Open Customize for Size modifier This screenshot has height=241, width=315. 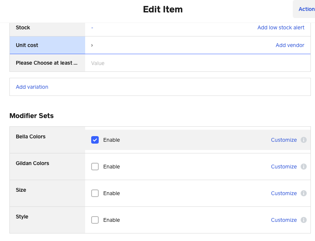tap(284, 193)
